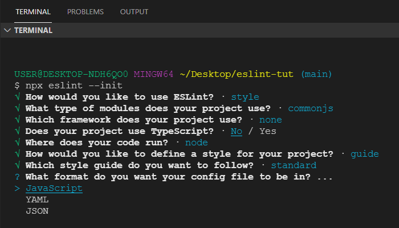This screenshot has height=228, width=399.
Task: Click the 'commonjs' module type answer
Action: tap(311, 108)
